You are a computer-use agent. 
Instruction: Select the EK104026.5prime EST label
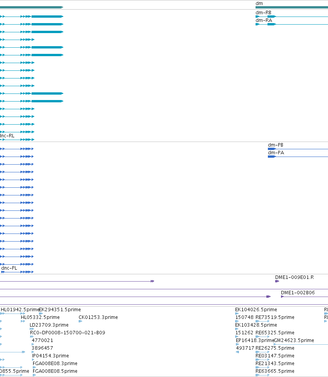(x=256, y=309)
